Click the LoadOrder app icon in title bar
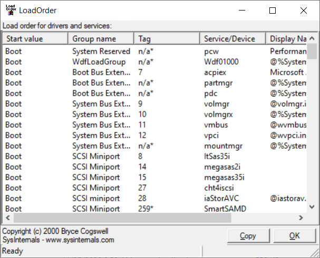This screenshot has width=320, height=258. (x=9, y=10)
